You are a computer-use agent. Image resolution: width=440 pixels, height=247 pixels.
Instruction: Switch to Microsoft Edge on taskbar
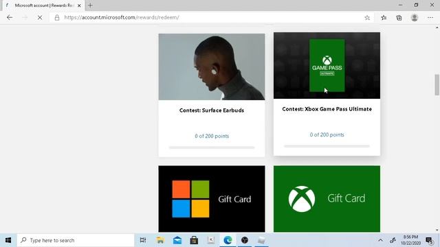point(228,240)
